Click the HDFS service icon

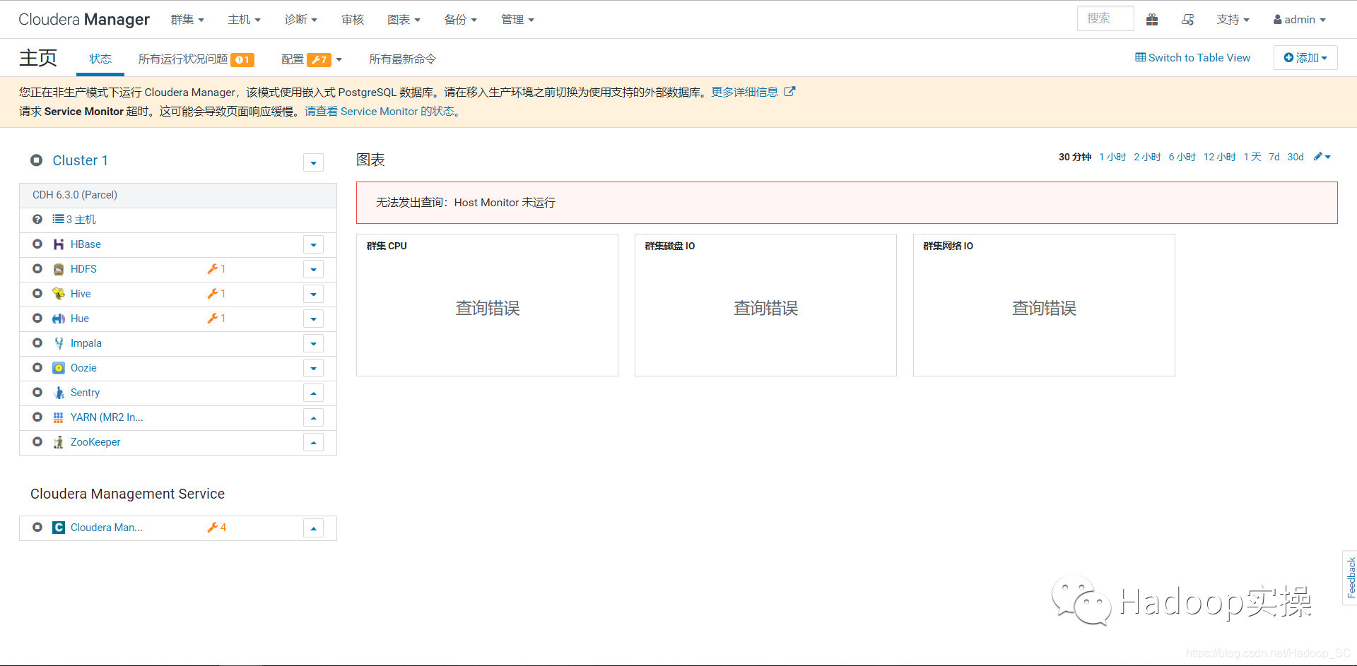[x=59, y=269]
